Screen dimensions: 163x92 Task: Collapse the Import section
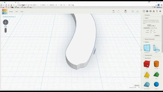tap(147, 18)
